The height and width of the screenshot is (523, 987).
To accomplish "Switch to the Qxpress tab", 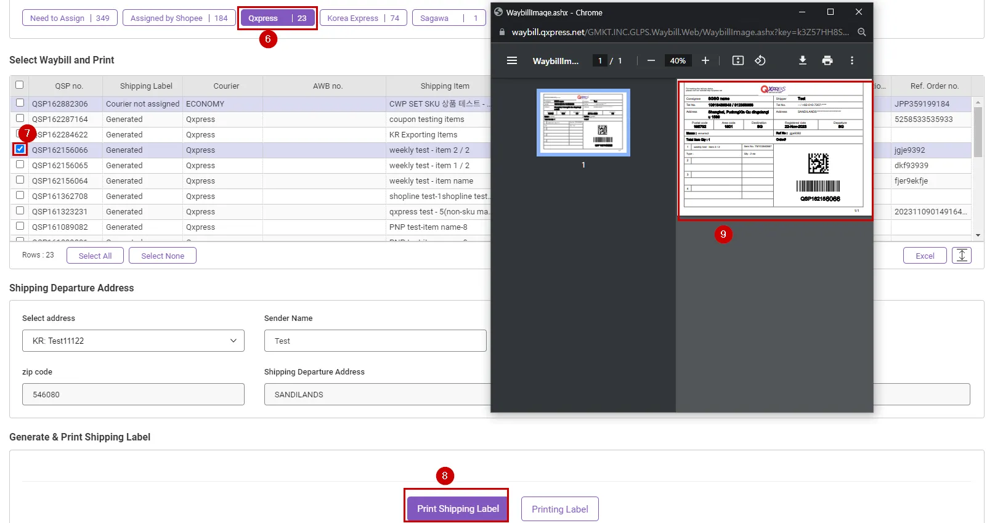I will point(277,18).
